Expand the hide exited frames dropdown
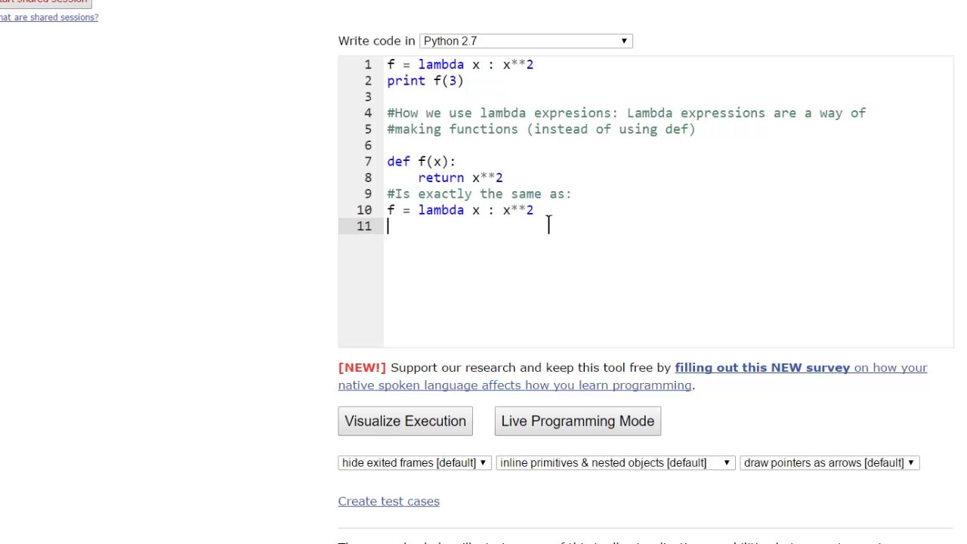The width and height of the screenshot is (967, 544). [414, 462]
